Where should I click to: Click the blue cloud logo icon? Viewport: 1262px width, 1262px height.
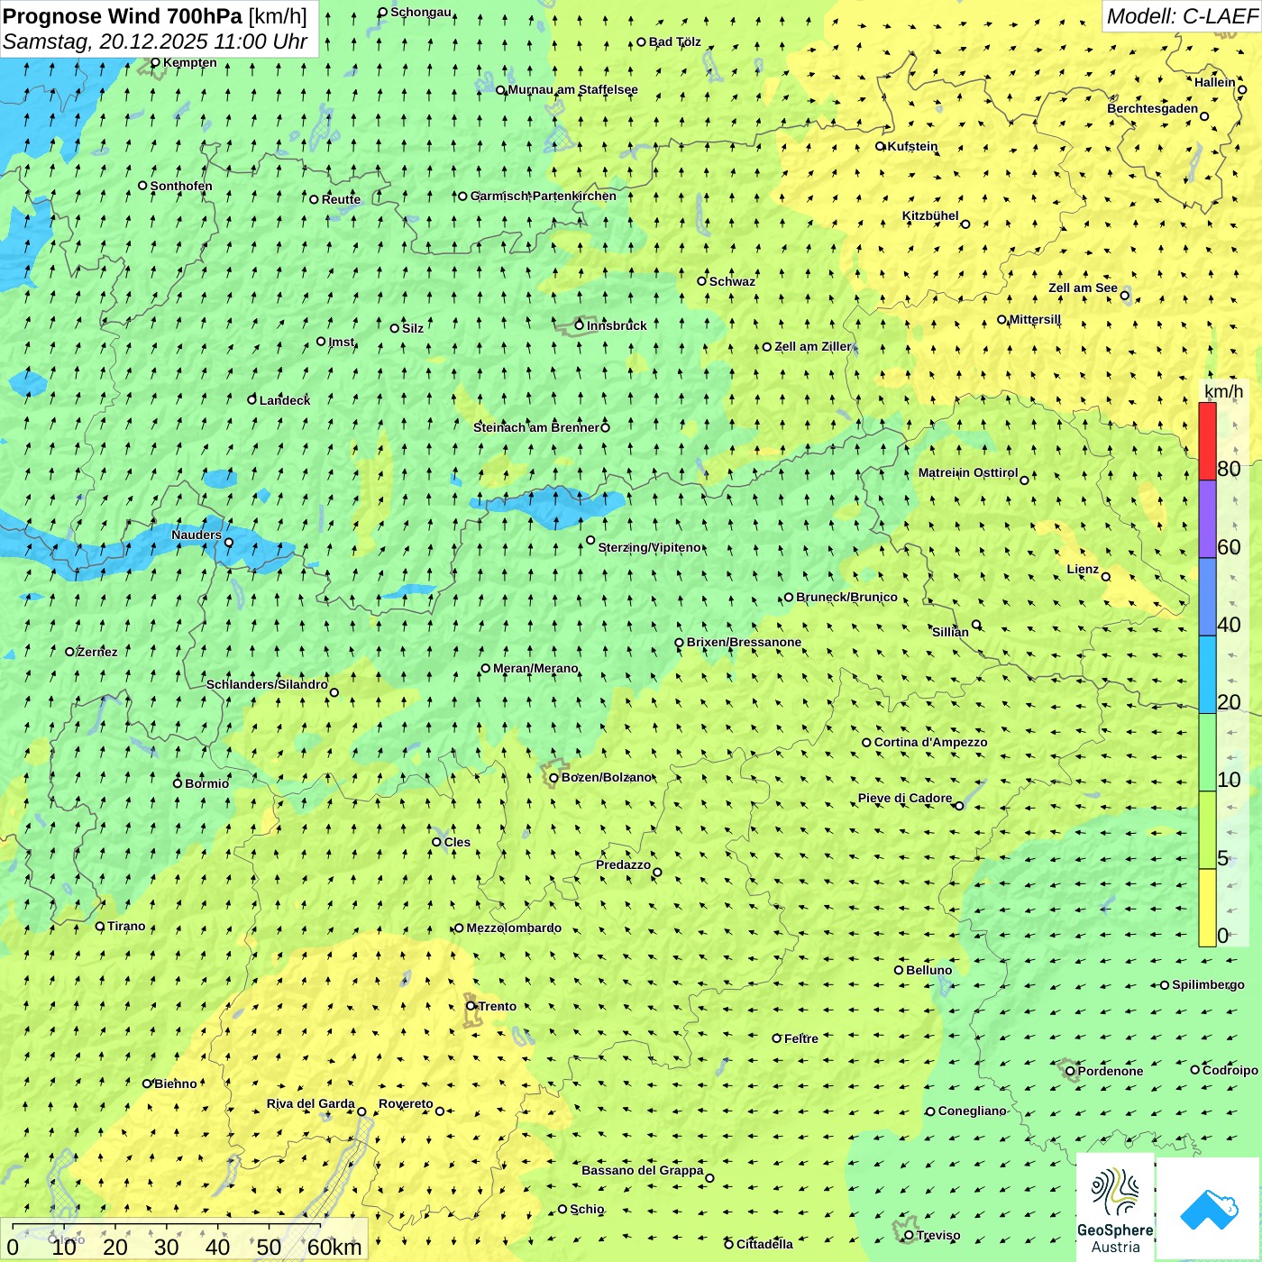click(1209, 1210)
